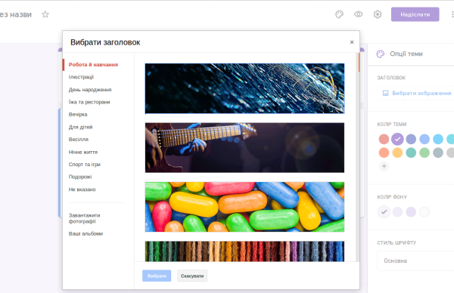Pick the selected purple theme color swatch
This screenshot has width=454, height=293.
coord(397,139)
